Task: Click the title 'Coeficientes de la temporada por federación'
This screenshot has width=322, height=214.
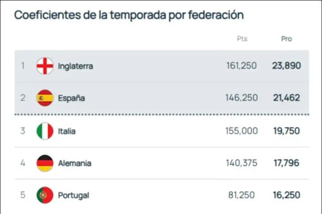Action: (129, 15)
